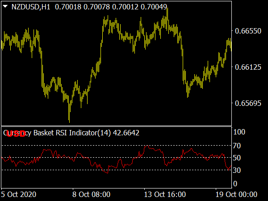Click the 8 Oct 08:00 time label

[x=92, y=194]
